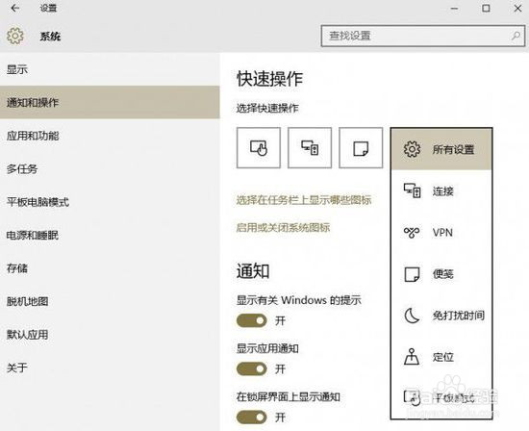Click the 通知 section heading
The width and height of the screenshot is (529, 431).
(253, 271)
